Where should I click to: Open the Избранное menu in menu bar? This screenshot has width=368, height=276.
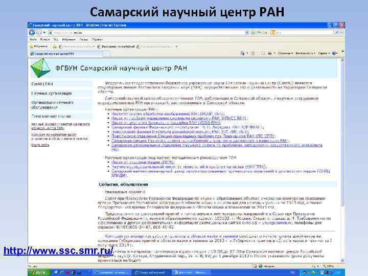pyautogui.click(x=68, y=40)
